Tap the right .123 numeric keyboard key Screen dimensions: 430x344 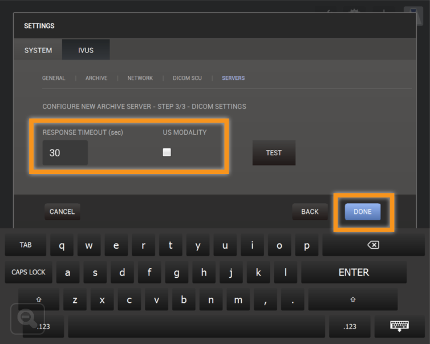pyautogui.click(x=350, y=326)
